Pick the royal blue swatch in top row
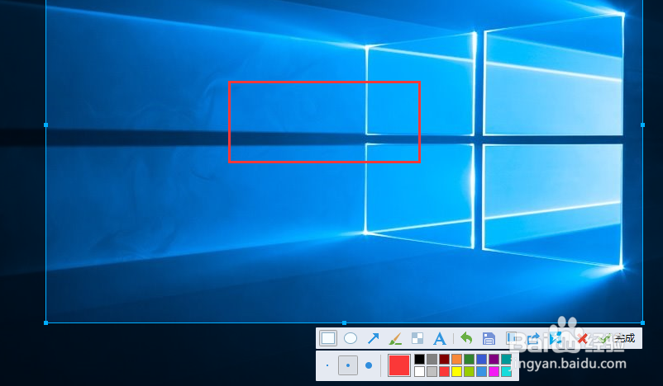 pos(482,359)
